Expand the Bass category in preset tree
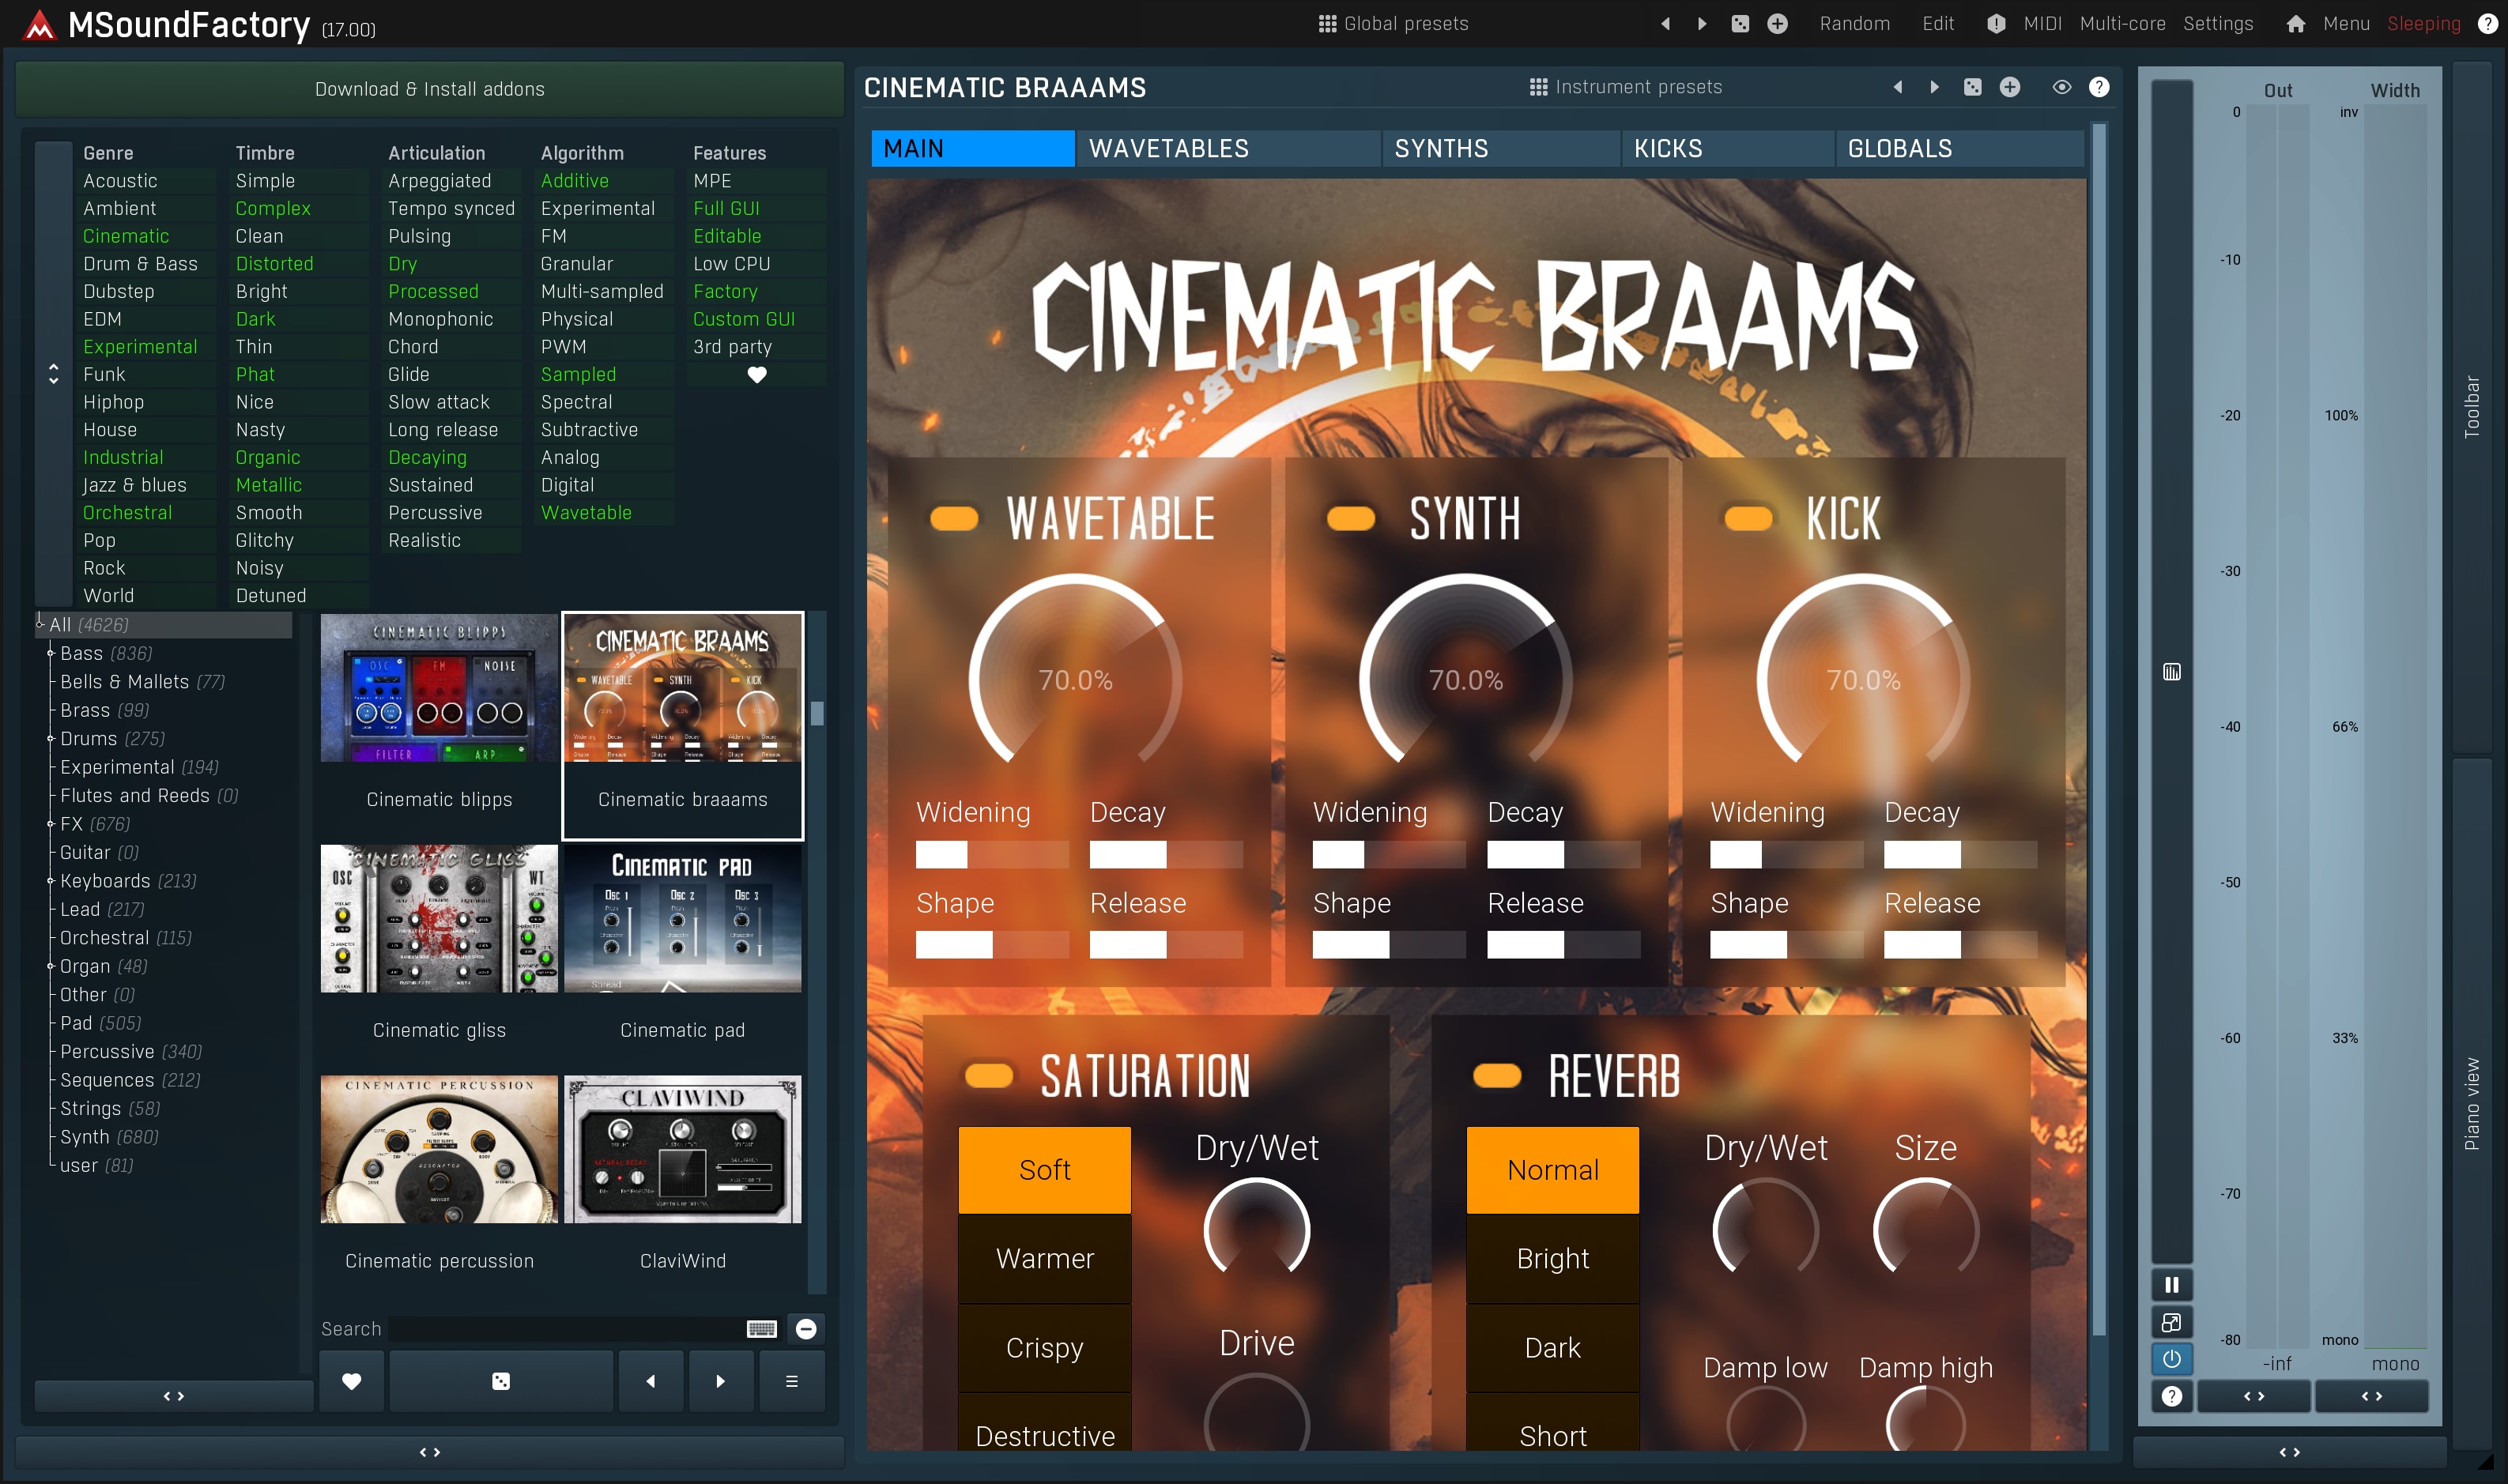Screen dimensions: 2508x1484 click(51, 653)
